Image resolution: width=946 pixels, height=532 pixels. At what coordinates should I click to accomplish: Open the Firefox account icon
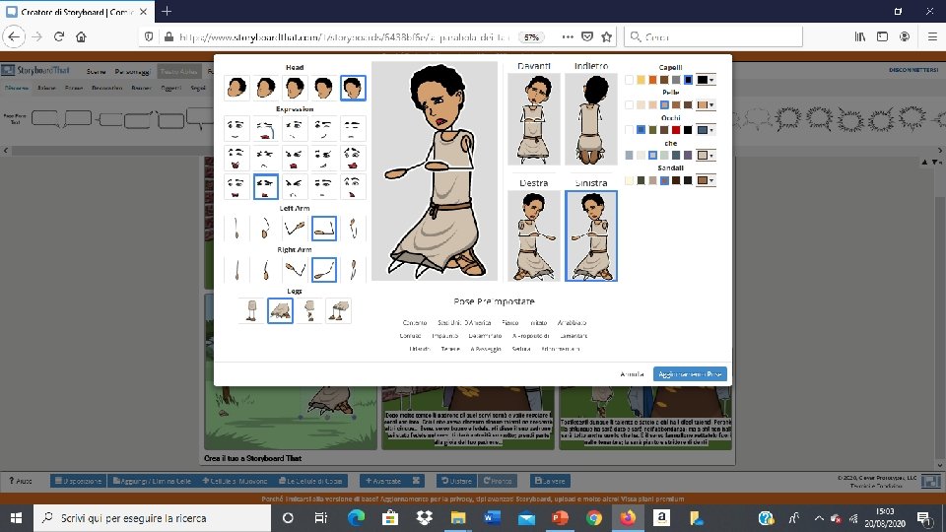pyautogui.click(x=905, y=36)
